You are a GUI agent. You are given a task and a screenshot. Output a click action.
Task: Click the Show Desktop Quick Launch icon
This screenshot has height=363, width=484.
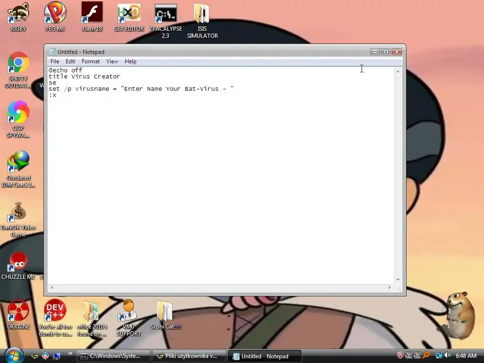point(57,356)
